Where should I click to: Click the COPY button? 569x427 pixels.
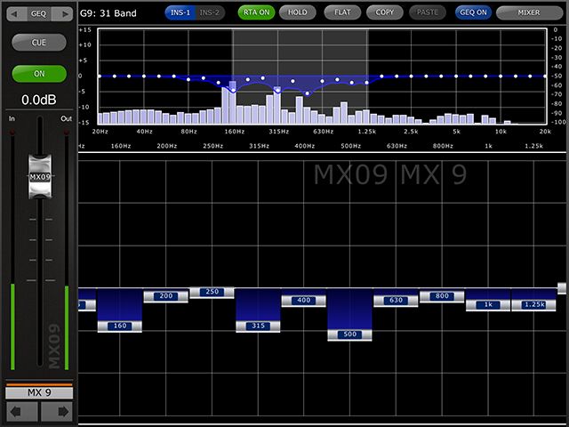point(385,12)
